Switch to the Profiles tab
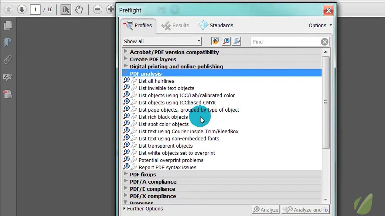 click(x=138, y=25)
